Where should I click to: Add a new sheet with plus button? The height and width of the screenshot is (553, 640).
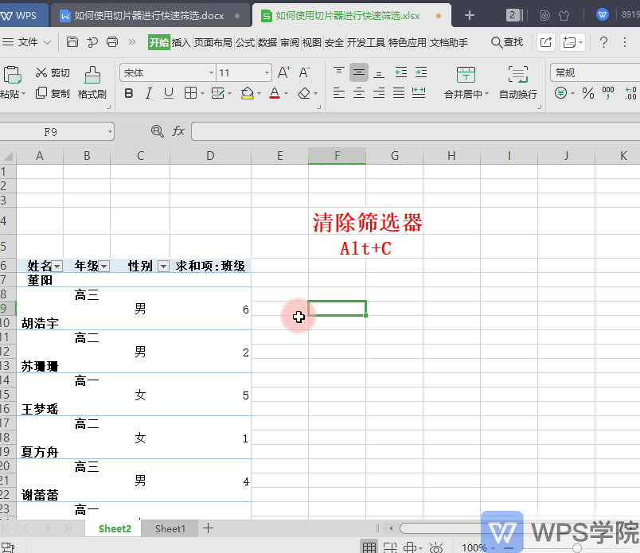(209, 528)
